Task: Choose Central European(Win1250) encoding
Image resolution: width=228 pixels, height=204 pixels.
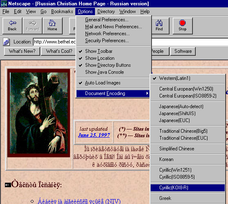Action: 188,89
